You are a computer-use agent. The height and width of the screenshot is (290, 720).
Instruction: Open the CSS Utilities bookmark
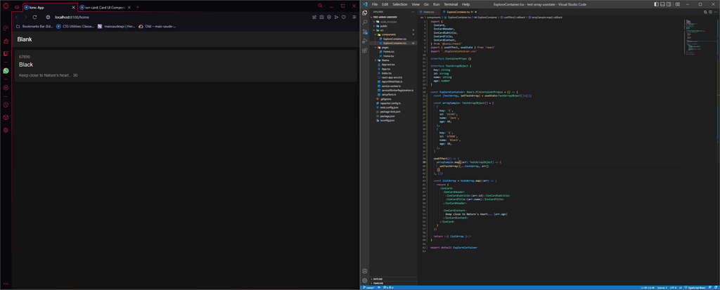tap(76, 26)
